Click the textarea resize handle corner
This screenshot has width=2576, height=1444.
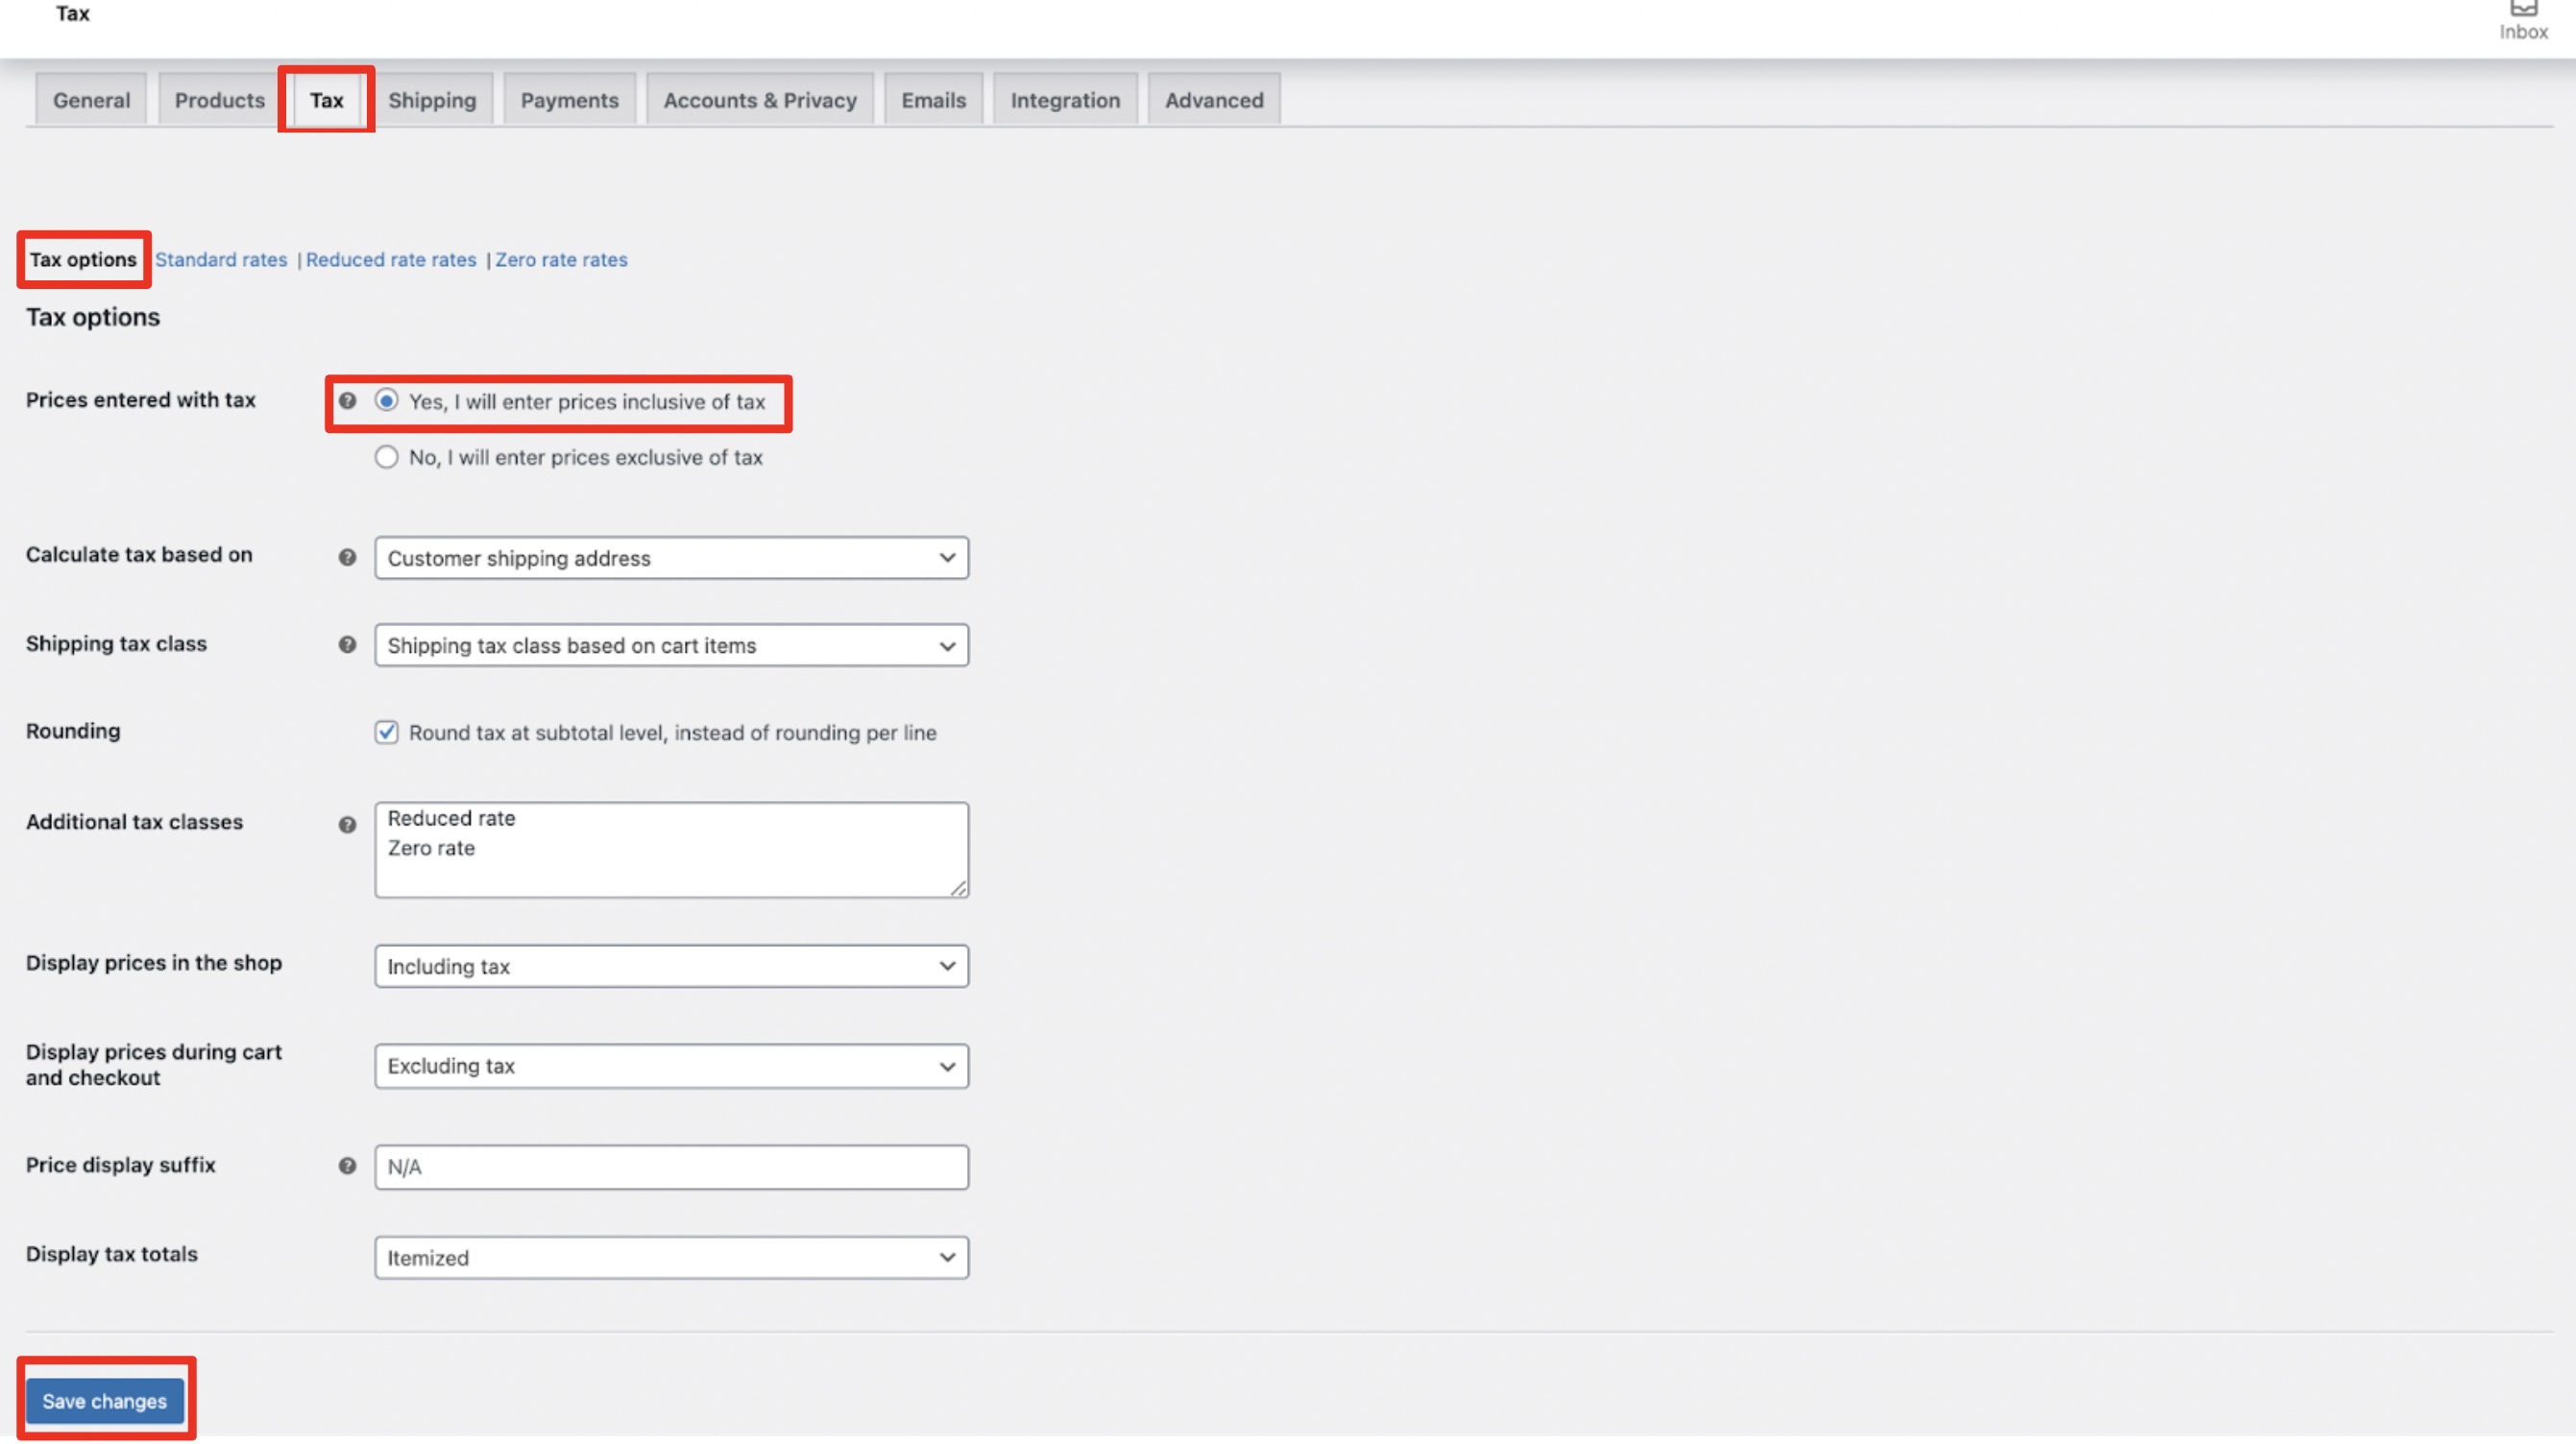tap(958, 888)
